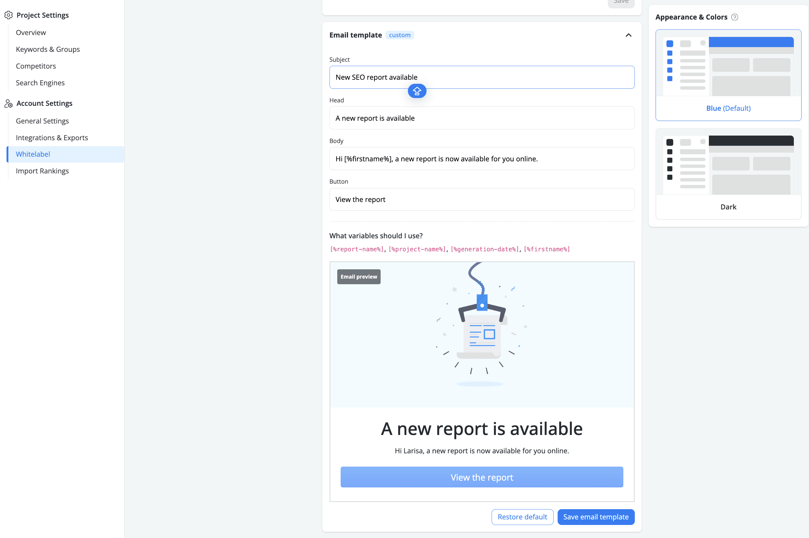Screen dimensions: 809x538
Task: Click the Head input field
Action: pos(482,118)
